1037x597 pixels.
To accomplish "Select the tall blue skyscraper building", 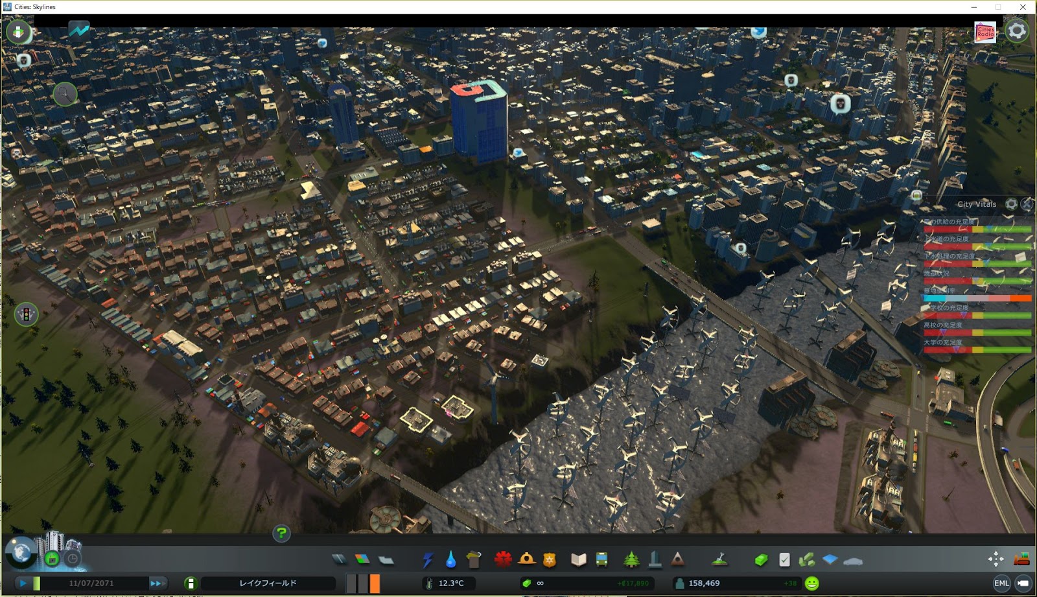I will click(x=478, y=122).
